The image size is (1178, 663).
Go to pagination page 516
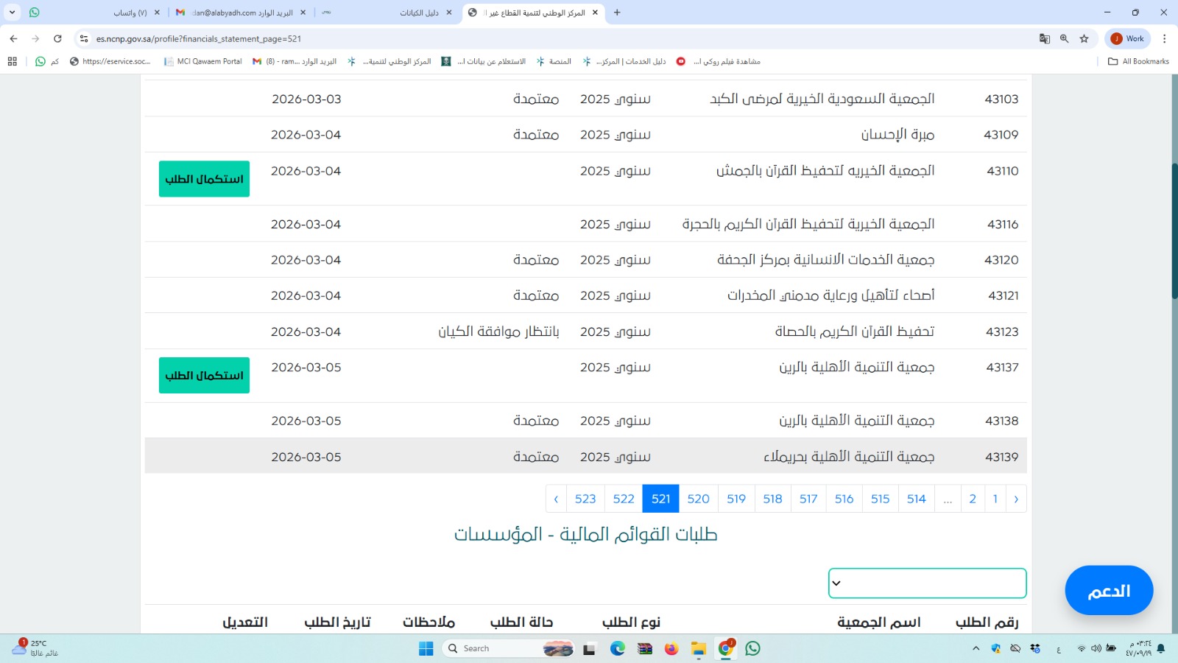tap(844, 499)
